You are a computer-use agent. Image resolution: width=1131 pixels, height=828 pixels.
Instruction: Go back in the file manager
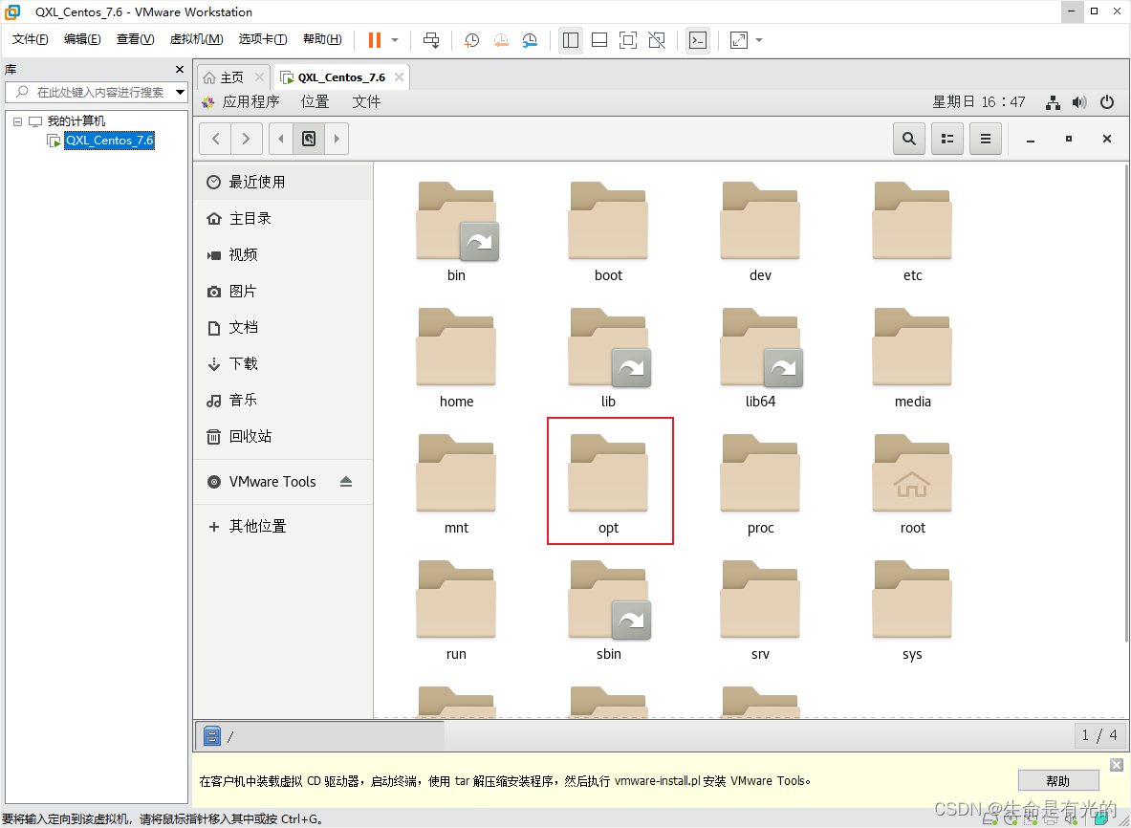click(x=216, y=139)
